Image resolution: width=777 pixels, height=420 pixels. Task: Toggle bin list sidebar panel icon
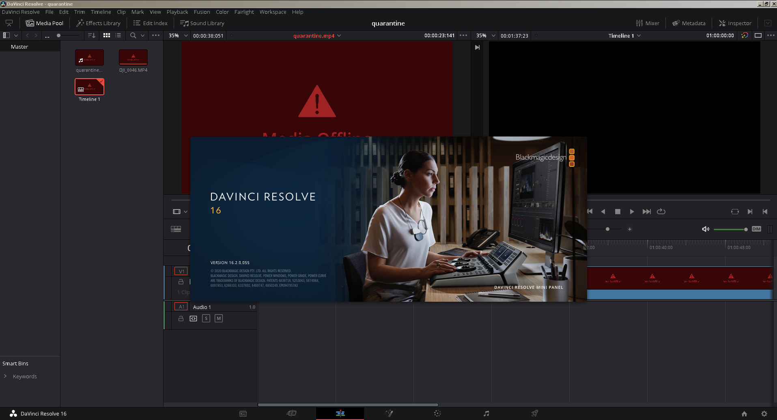6,36
